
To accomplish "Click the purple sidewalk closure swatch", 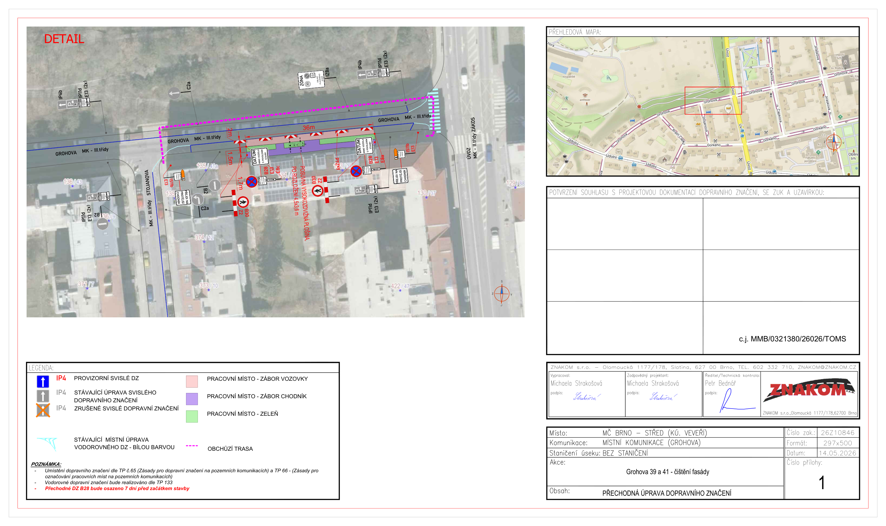I will (192, 399).
